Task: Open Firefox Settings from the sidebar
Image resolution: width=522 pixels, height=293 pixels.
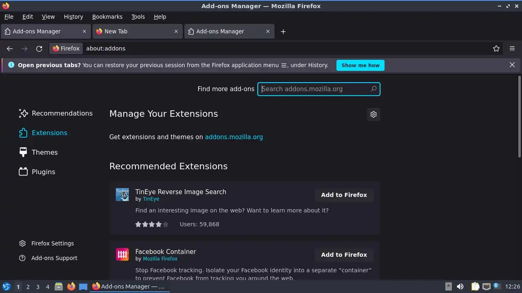Action: (46, 243)
